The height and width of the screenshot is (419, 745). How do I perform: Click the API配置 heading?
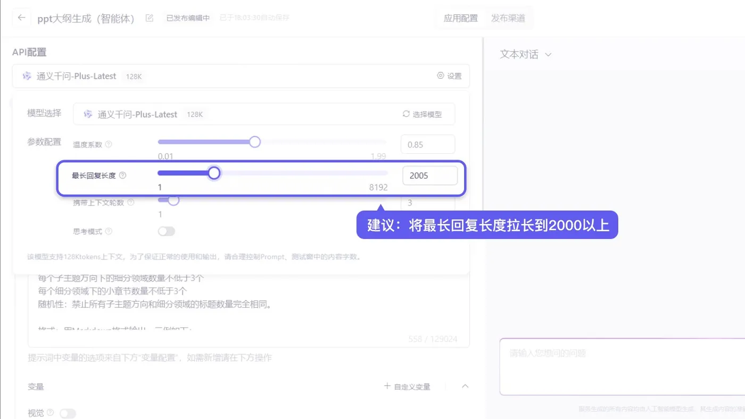click(29, 52)
